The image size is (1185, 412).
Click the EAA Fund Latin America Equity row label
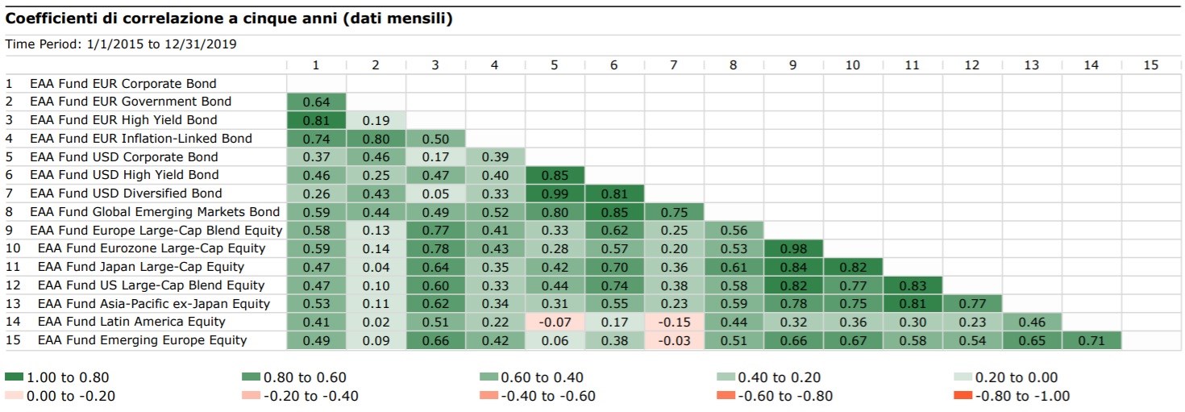click(131, 322)
